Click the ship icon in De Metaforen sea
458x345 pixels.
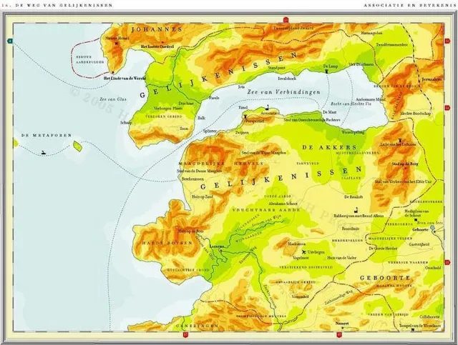(44, 152)
